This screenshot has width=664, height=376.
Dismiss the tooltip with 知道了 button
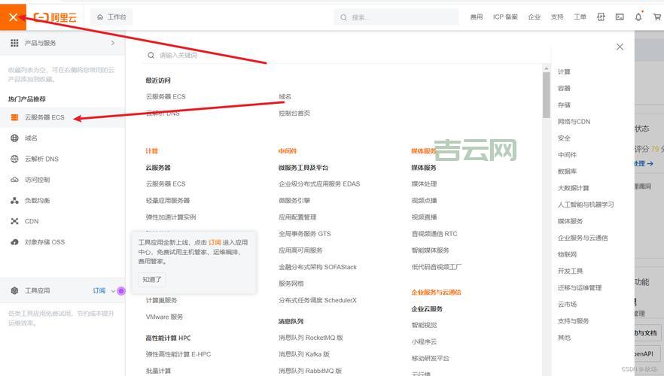coord(152,279)
